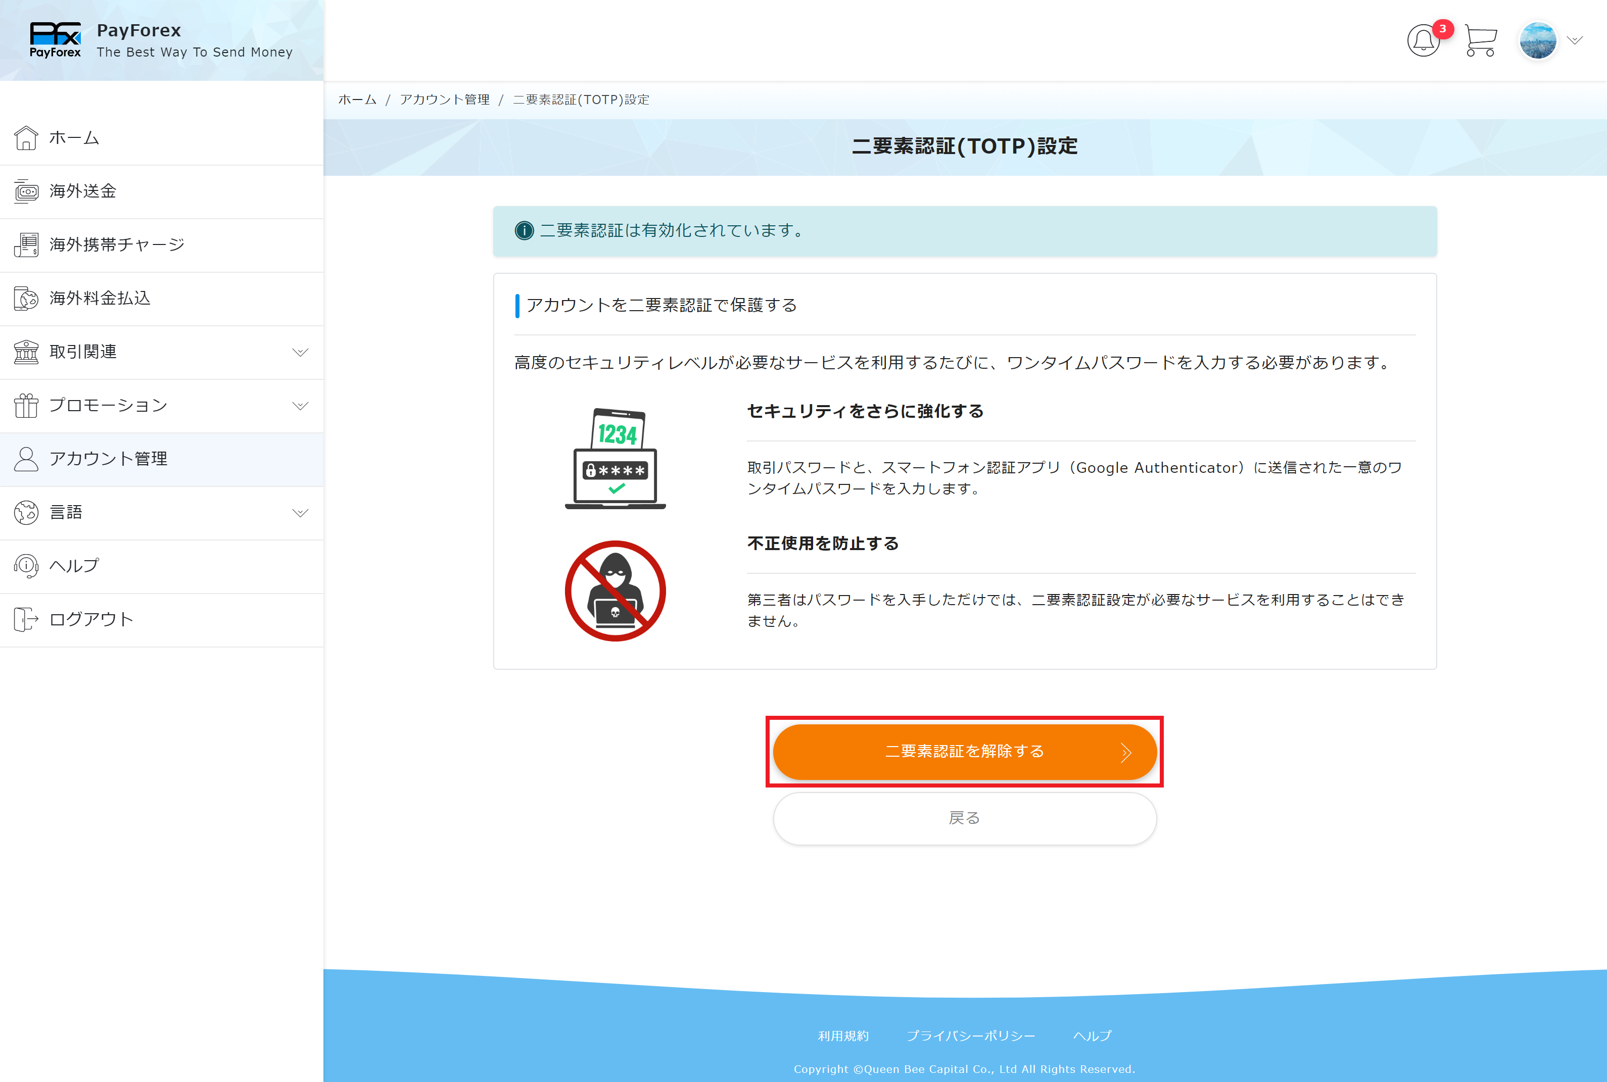
Task: Click the 海外料金払込 icon
Action: (x=26, y=298)
